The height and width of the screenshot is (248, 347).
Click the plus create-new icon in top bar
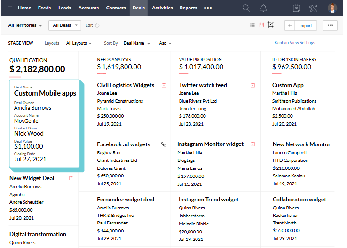tap(280, 8)
